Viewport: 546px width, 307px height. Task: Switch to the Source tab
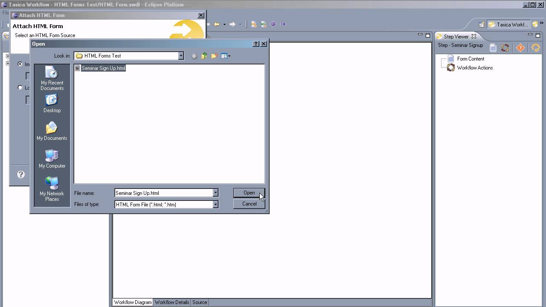click(200, 302)
